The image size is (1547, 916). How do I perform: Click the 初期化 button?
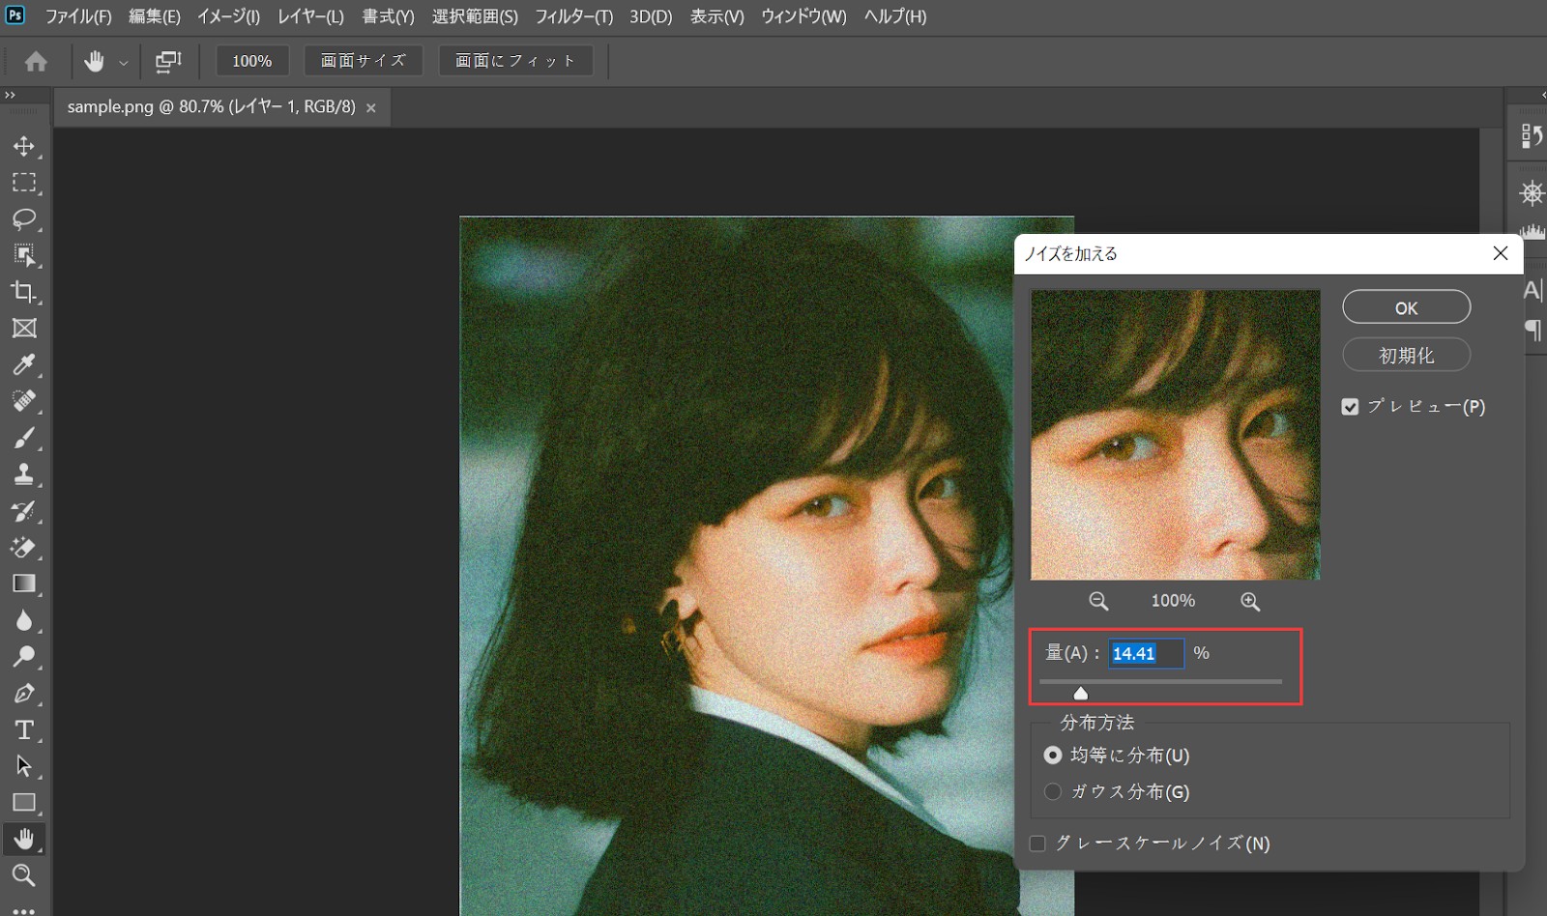pos(1406,355)
